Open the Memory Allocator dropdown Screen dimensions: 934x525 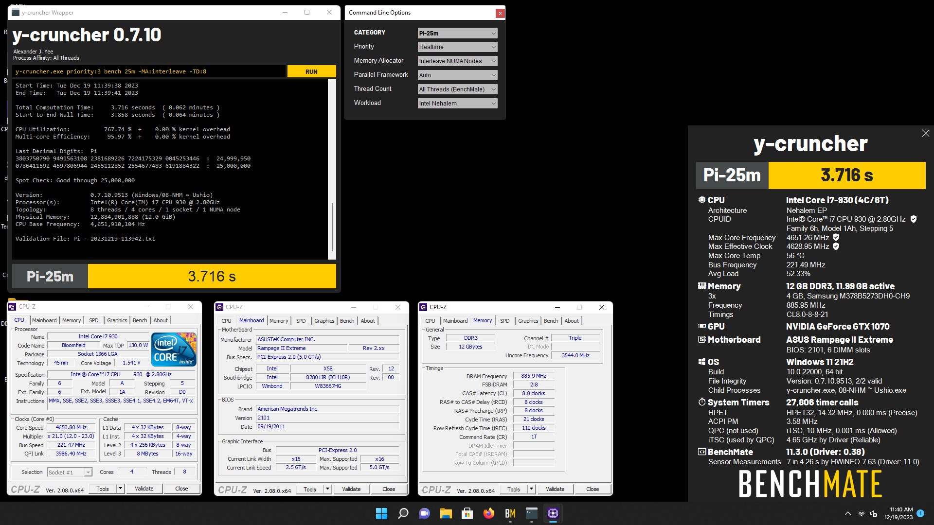(x=457, y=61)
